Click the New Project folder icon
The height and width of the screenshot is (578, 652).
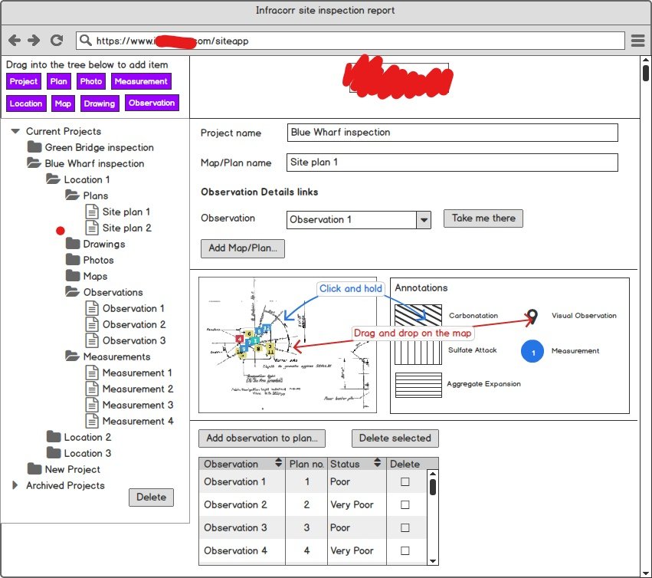tap(34, 468)
